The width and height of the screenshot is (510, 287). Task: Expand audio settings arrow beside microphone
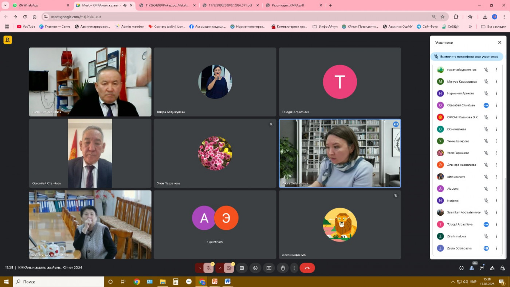(x=199, y=268)
